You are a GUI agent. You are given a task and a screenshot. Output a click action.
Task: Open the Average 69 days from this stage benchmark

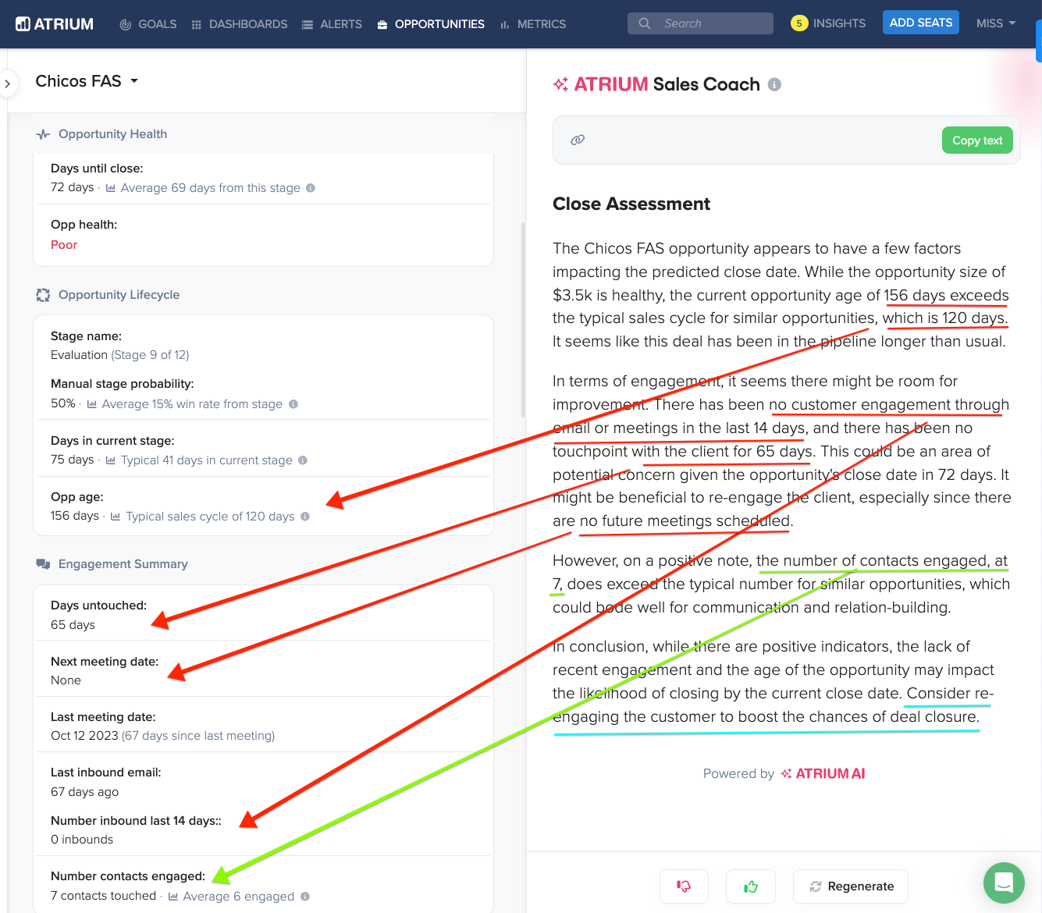click(x=210, y=188)
